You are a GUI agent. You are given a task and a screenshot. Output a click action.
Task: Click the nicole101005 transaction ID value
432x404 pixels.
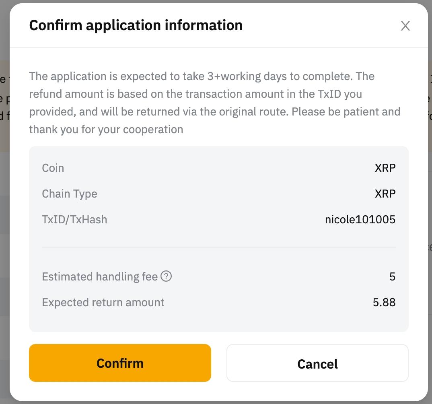click(x=360, y=219)
